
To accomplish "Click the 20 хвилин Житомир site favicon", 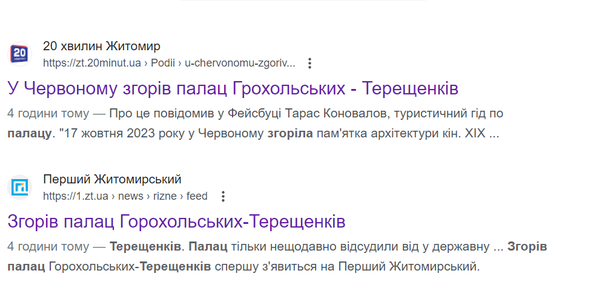I will [19, 54].
